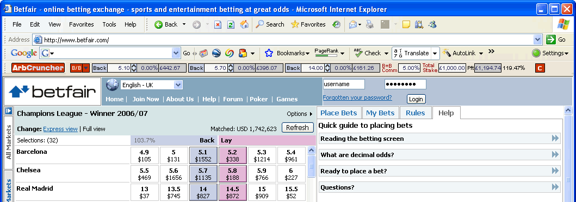Show more Google toolbar items chevron
Viewport: 576px width, 202px height.
click(491, 51)
